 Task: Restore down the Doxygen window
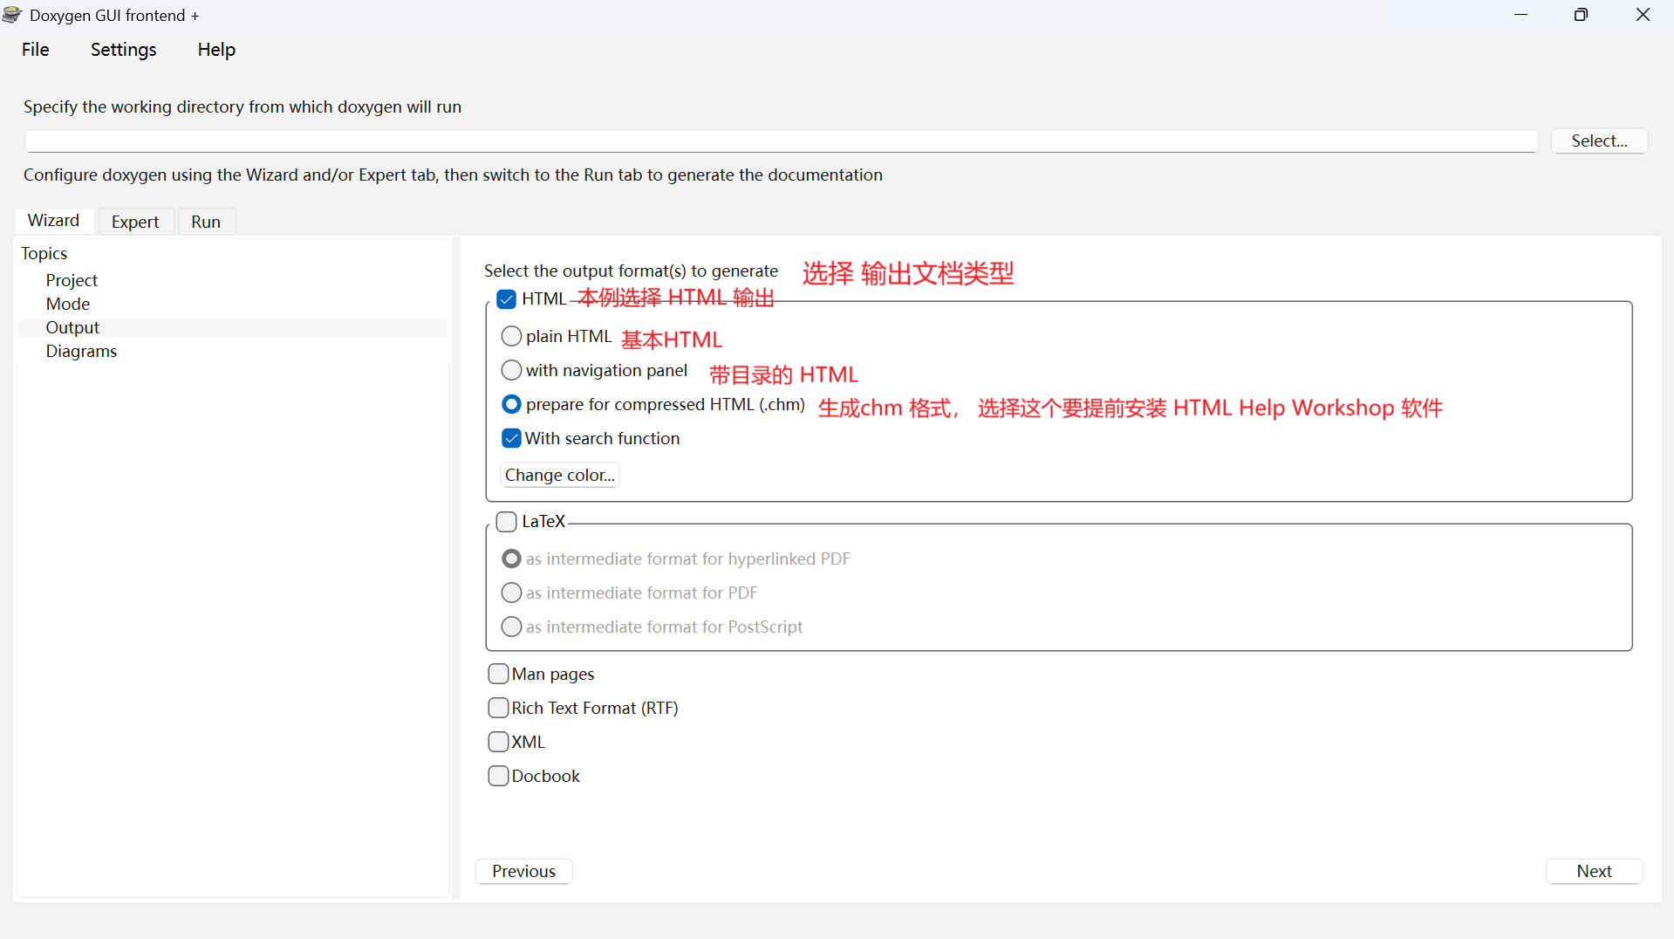point(1581,15)
